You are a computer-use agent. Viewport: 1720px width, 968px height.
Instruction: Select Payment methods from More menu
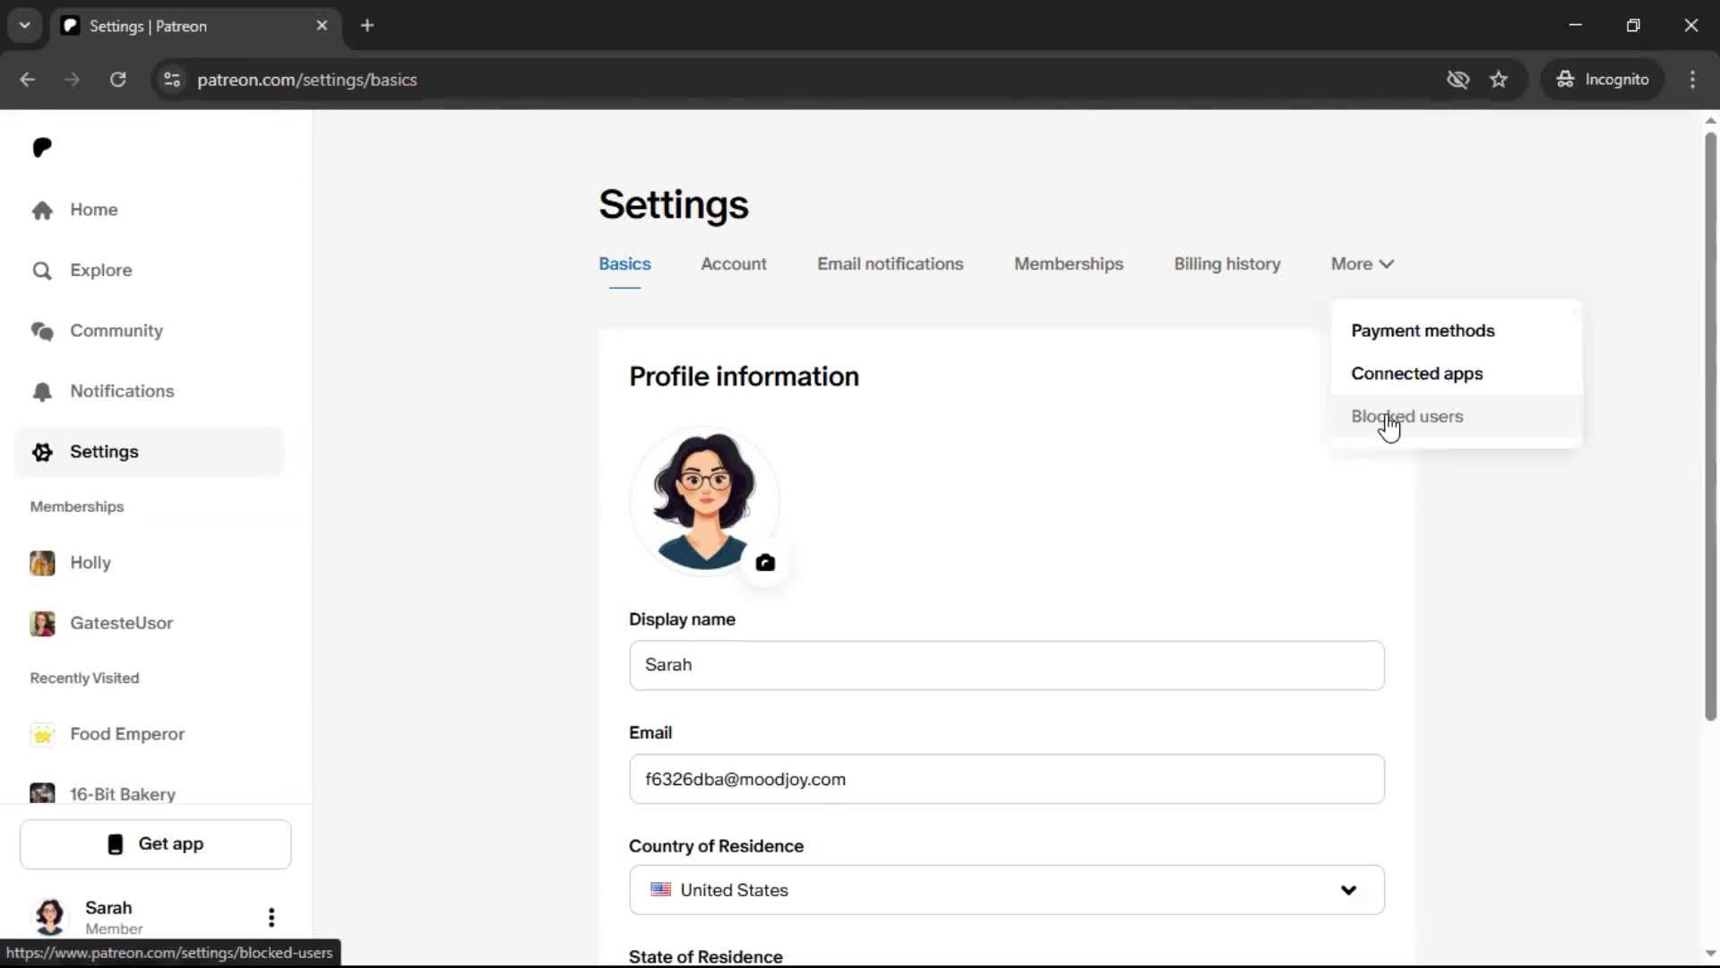click(x=1457, y=331)
